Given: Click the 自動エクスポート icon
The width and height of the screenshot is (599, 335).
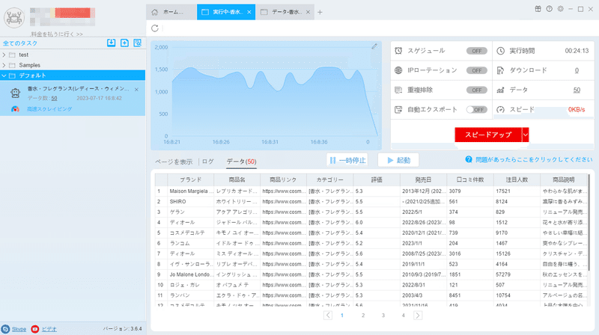Looking at the screenshot, I should pos(398,109).
